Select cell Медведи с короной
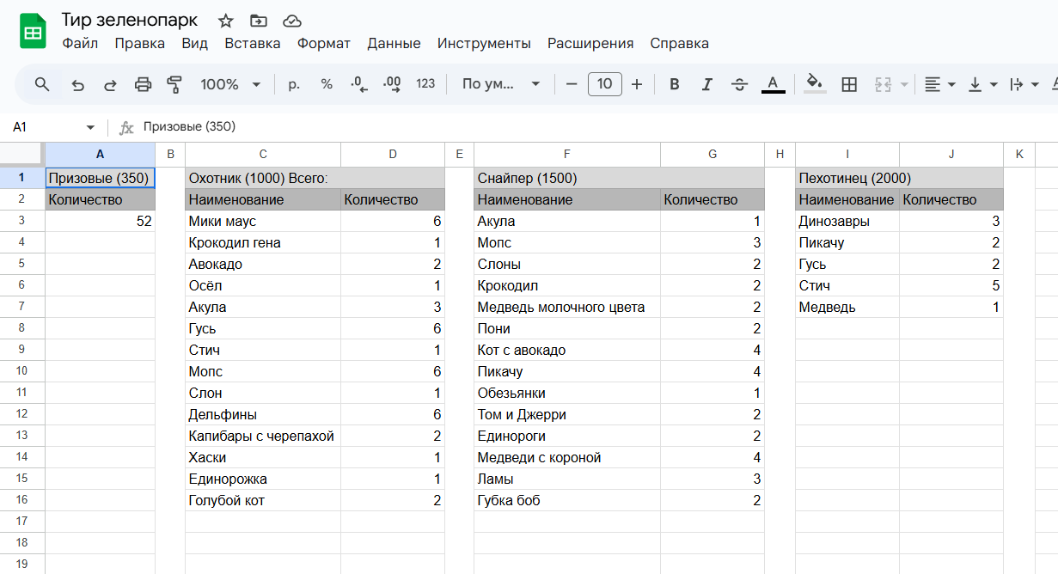Image resolution: width=1058 pixels, height=574 pixels. [x=567, y=457]
